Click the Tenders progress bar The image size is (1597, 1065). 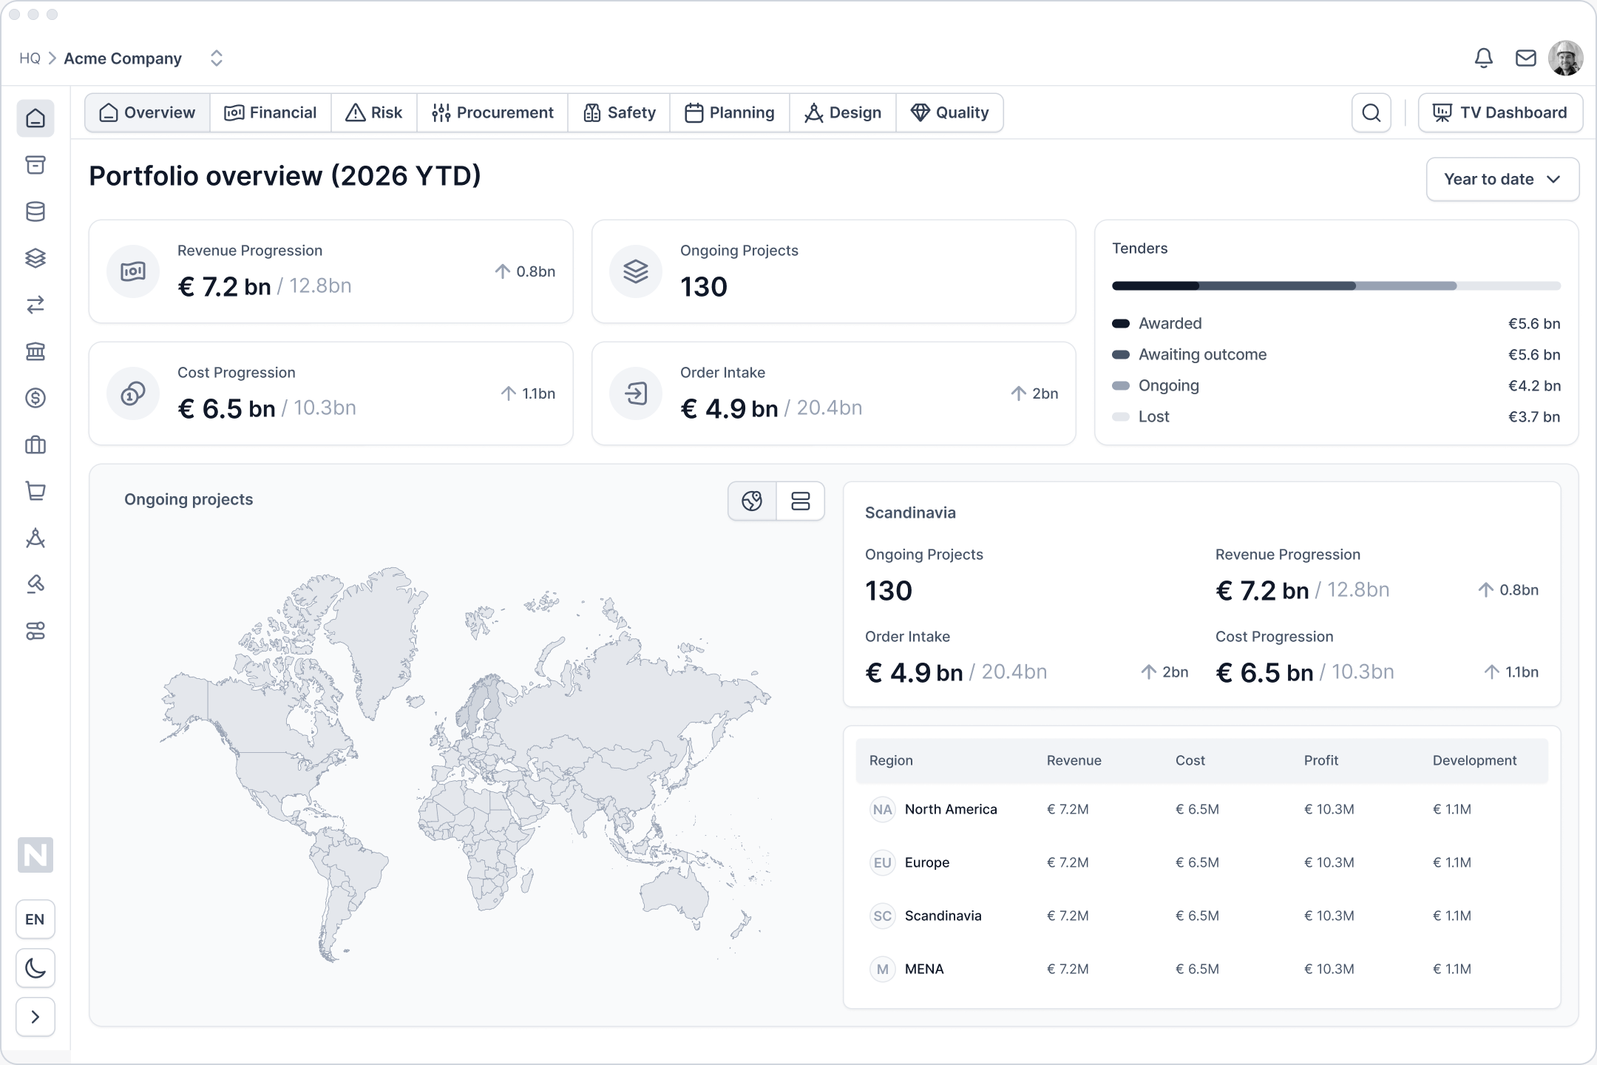1336,285
